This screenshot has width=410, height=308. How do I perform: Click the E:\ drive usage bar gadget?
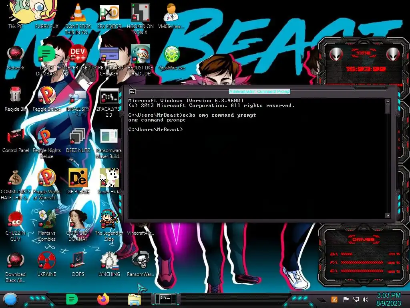[x=365, y=271]
